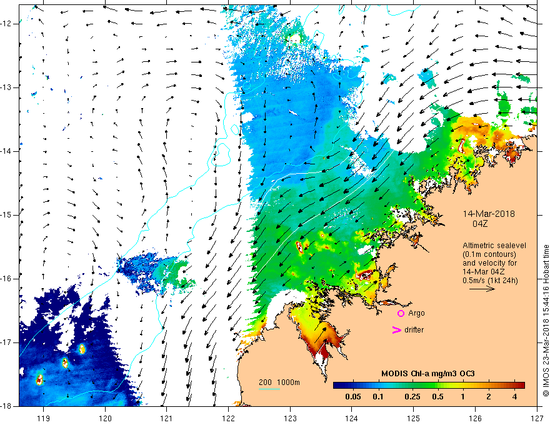Viewport: 550px width, 425px height.
Task: Click the '0.5' colorbar tick label
Action: 437,397
